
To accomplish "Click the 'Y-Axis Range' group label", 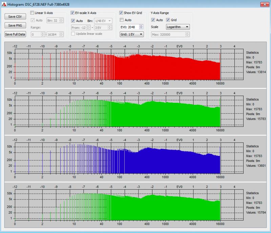I will pyautogui.click(x=160, y=13).
